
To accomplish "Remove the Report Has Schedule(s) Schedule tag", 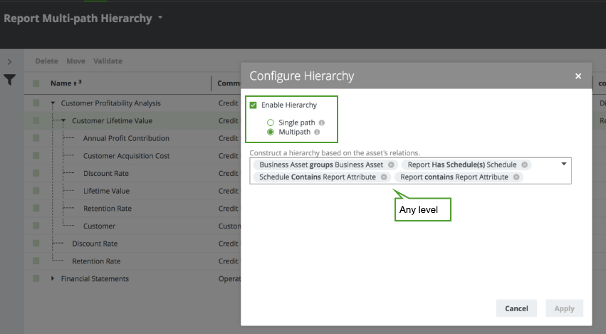I will [524, 165].
